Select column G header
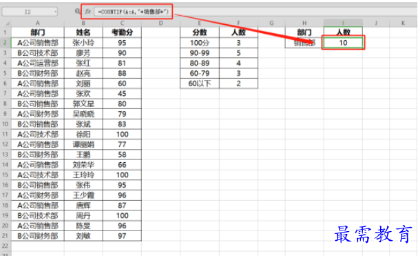Screen dimensions: 418x256 pyautogui.click(x=271, y=23)
